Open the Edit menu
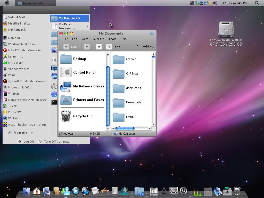Screen dimensions: 264x198 pos(75,39)
